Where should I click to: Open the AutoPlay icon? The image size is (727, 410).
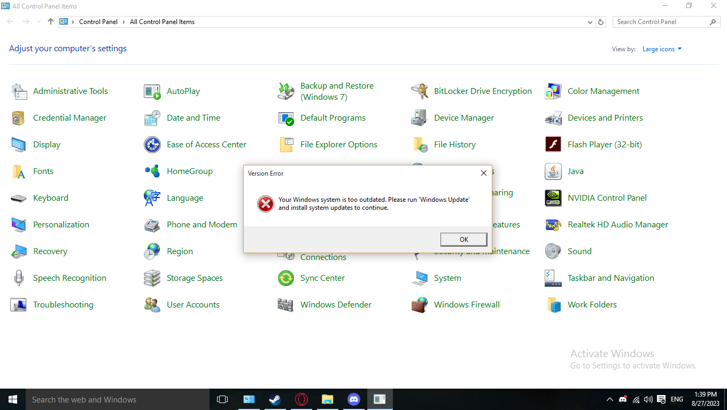(x=152, y=91)
